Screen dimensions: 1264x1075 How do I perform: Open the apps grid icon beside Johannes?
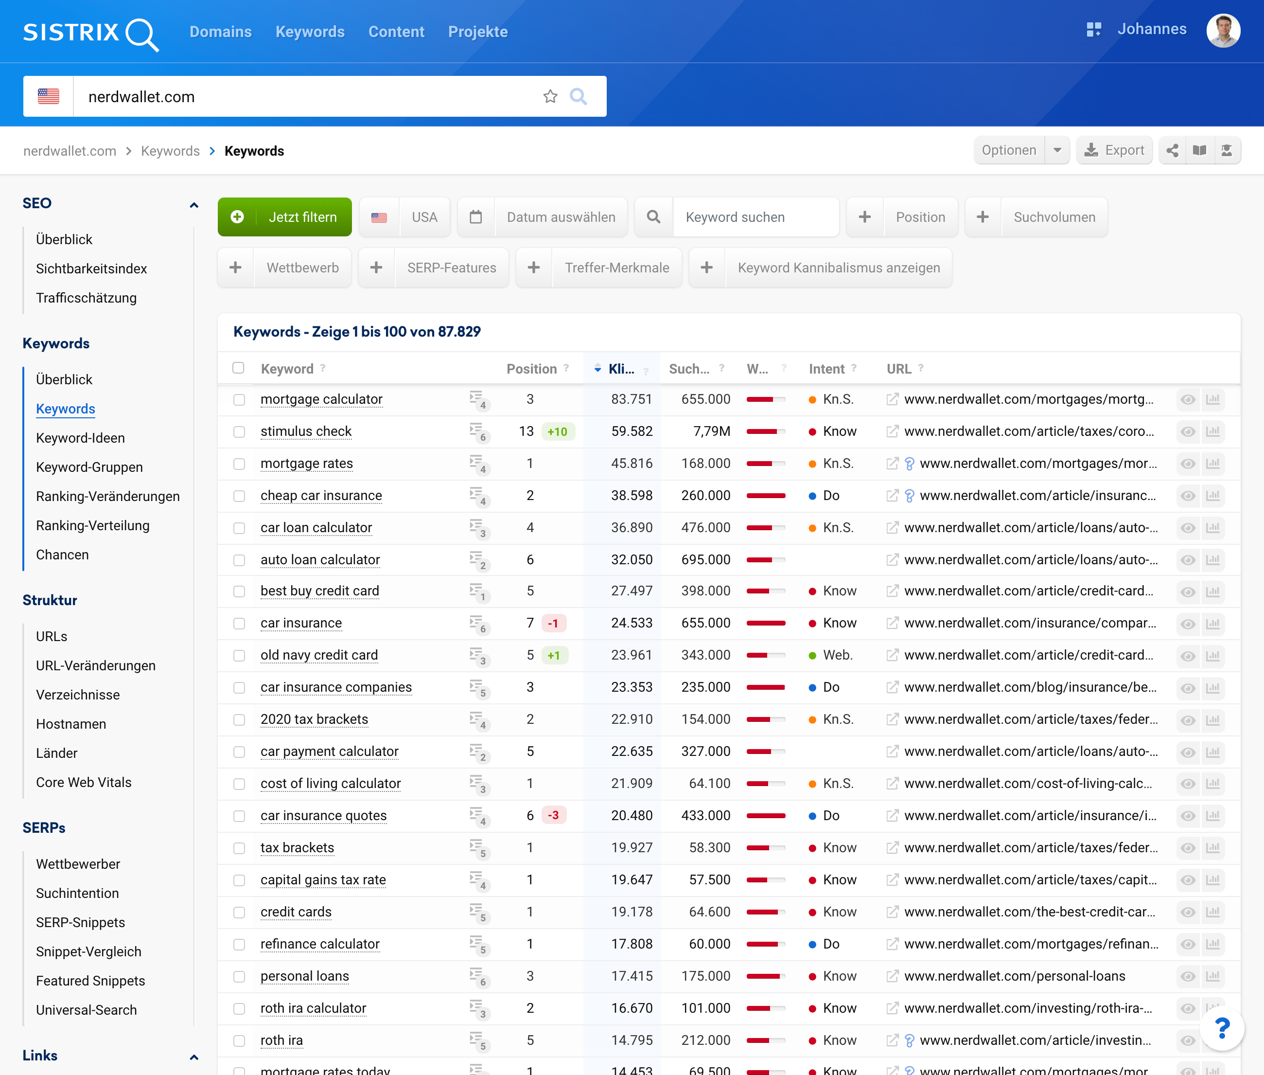(1093, 29)
